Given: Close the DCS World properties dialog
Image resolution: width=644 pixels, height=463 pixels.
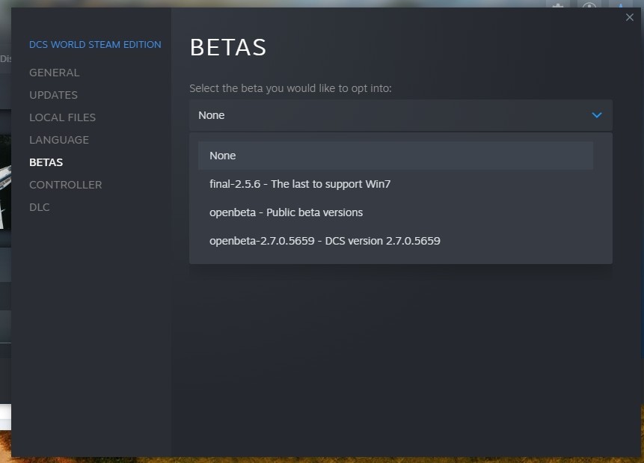Looking at the screenshot, I should (629, 17).
